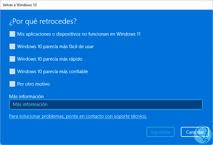Focus the 'Más información' text input field
This screenshot has width=213, height=145.
coord(106,104)
